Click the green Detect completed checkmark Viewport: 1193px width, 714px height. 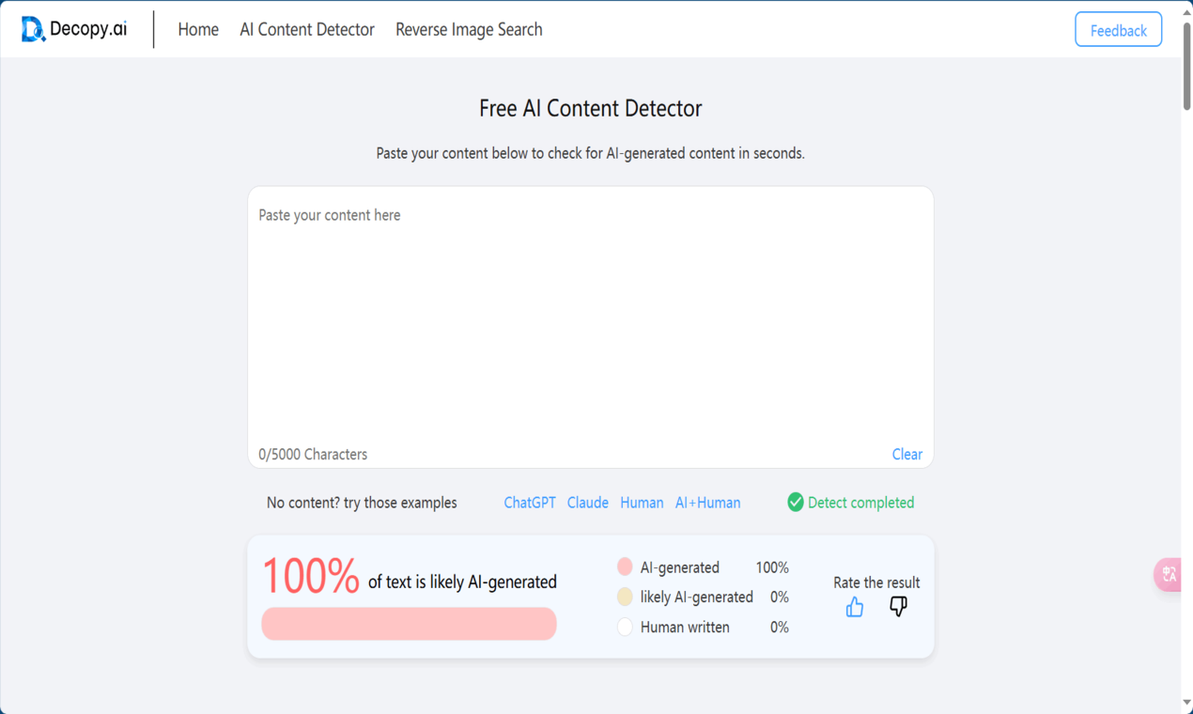(x=796, y=503)
